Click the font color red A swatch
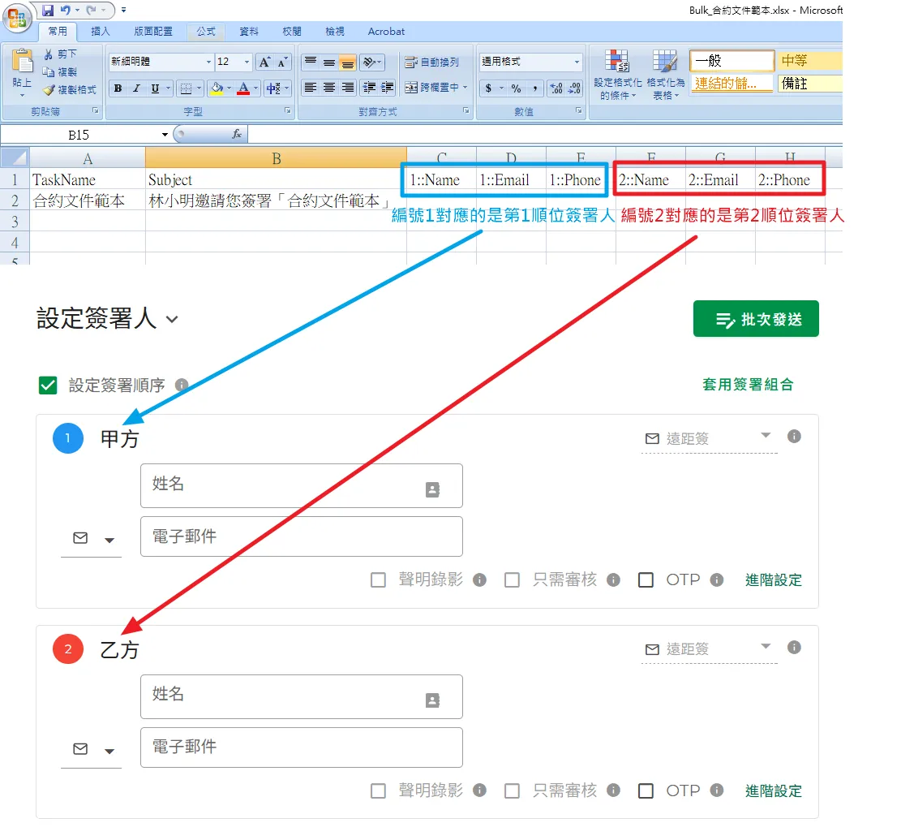Image resolution: width=901 pixels, height=840 pixels. (243, 88)
